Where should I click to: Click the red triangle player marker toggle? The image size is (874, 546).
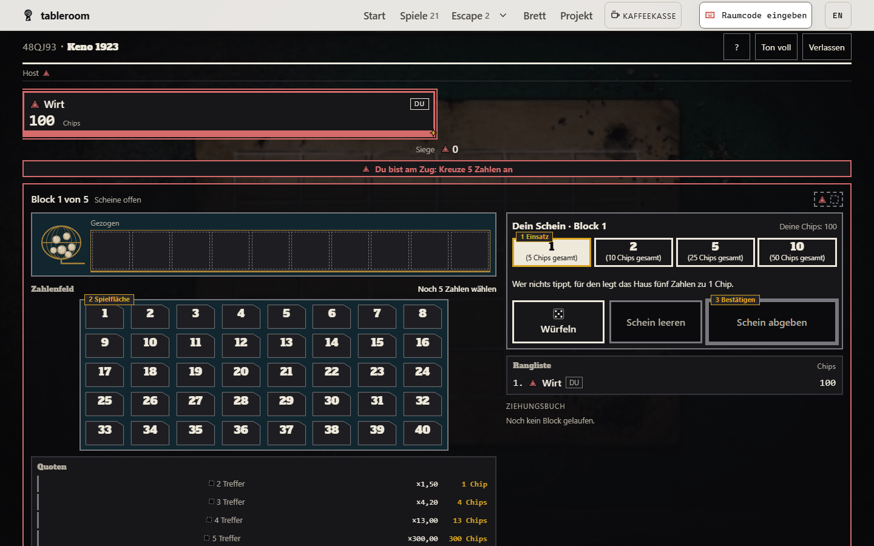coord(822,200)
